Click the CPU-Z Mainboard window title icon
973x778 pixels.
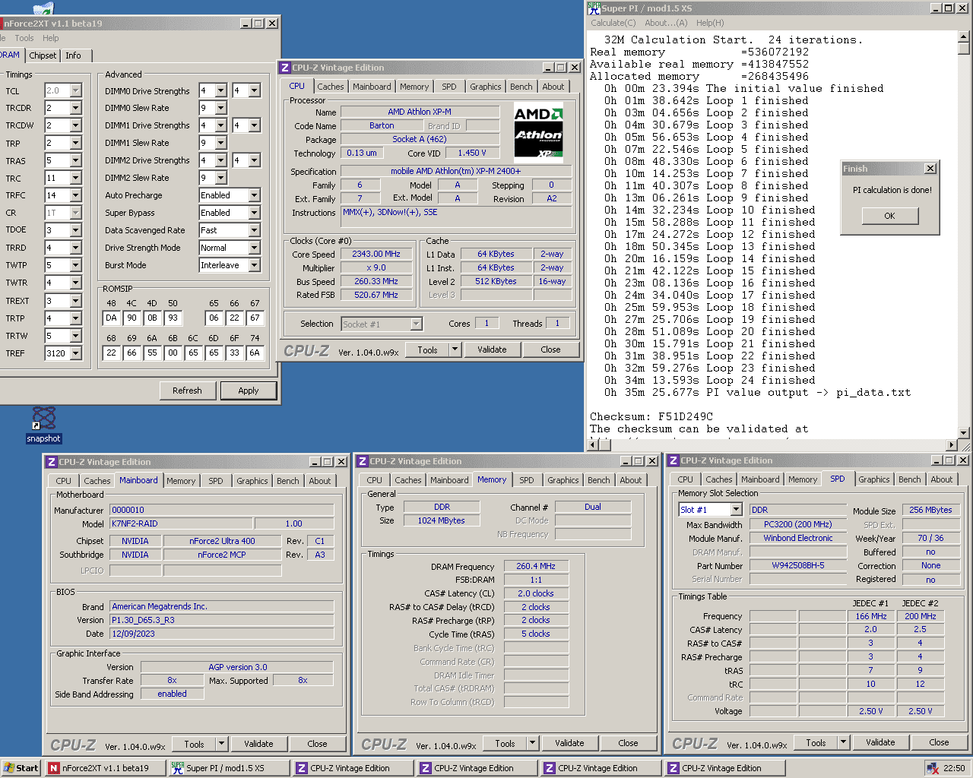52,462
